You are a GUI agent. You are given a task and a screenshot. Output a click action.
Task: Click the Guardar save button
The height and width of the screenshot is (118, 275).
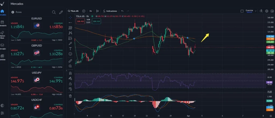pos(249,11)
